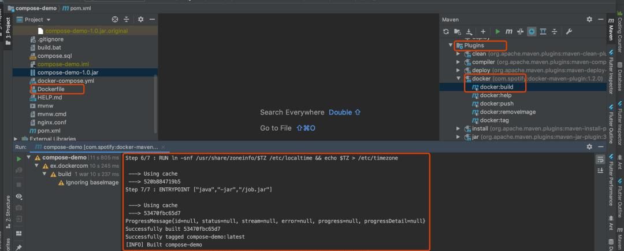This screenshot has width=624, height=251.
Task: Locate current file in Project view
Action: coord(115,19)
